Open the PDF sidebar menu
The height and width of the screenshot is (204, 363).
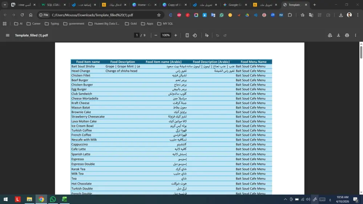coord(8,36)
